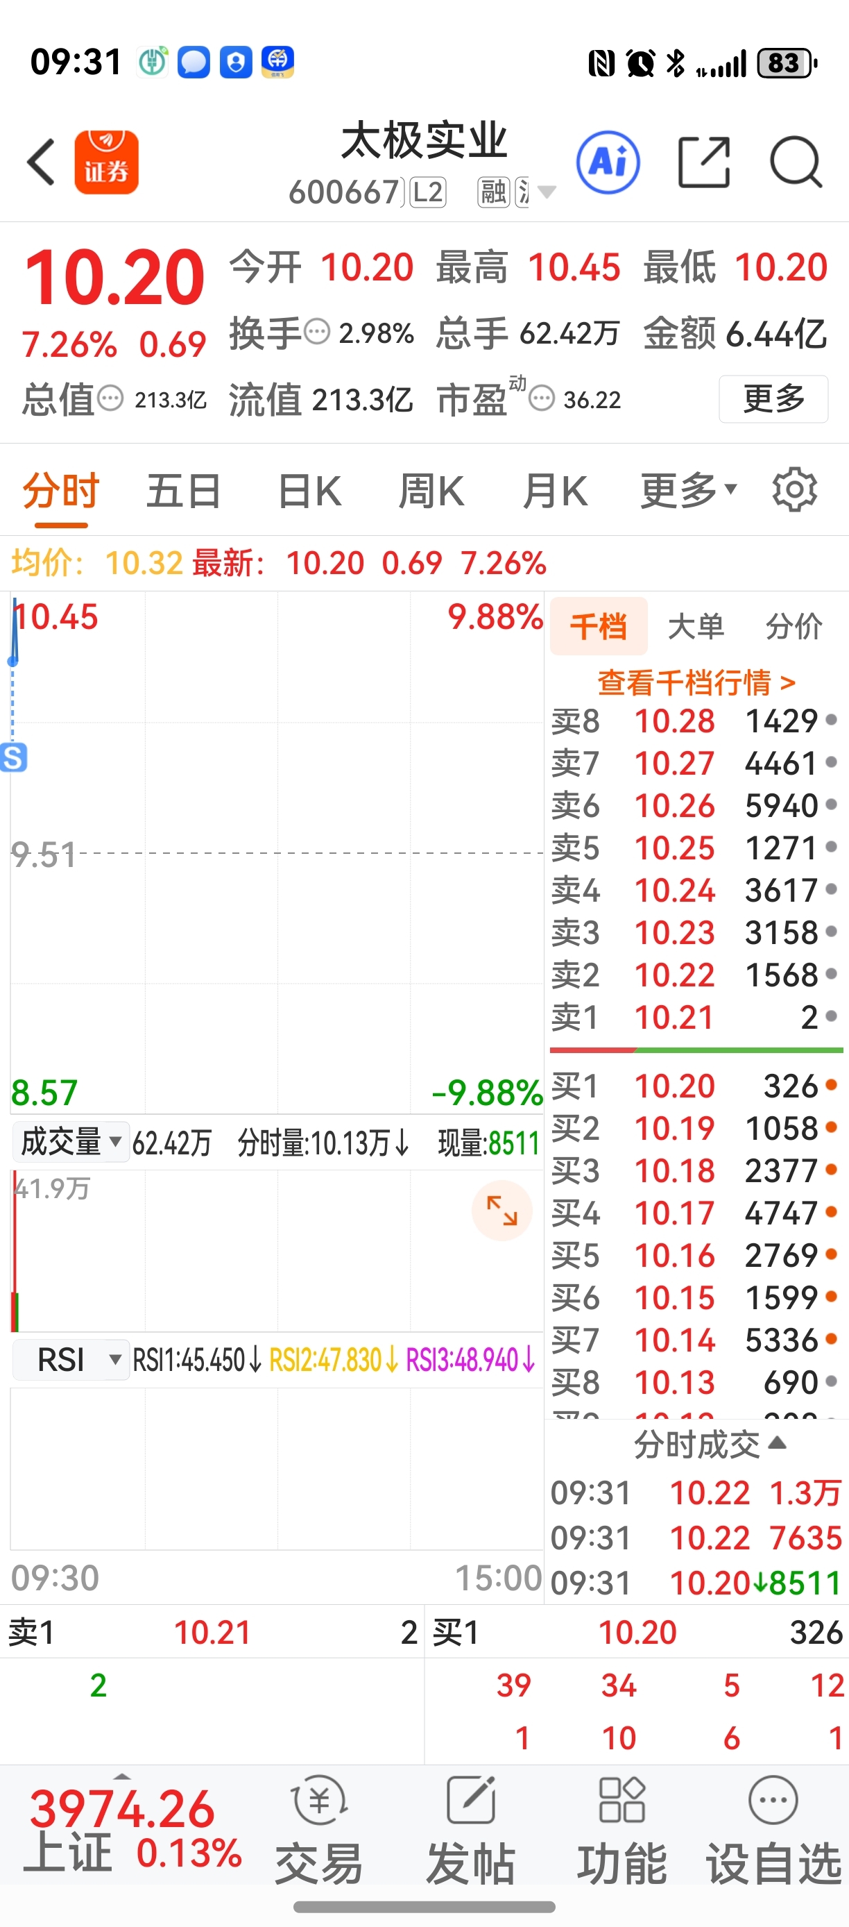Tap info icon next to 市盈
Viewport: 849px width, 1927px height.
point(541,398)
